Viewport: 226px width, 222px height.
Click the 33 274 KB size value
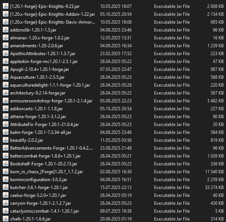click(x=214, y=187)
